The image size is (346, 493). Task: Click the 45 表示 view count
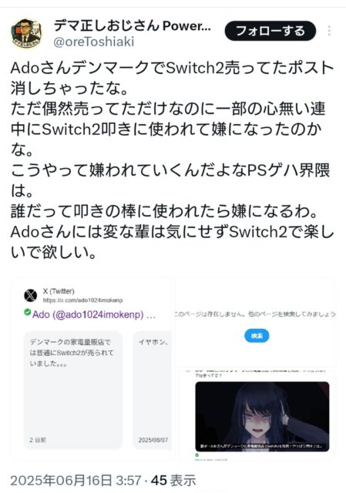click(x=173, y=481)
